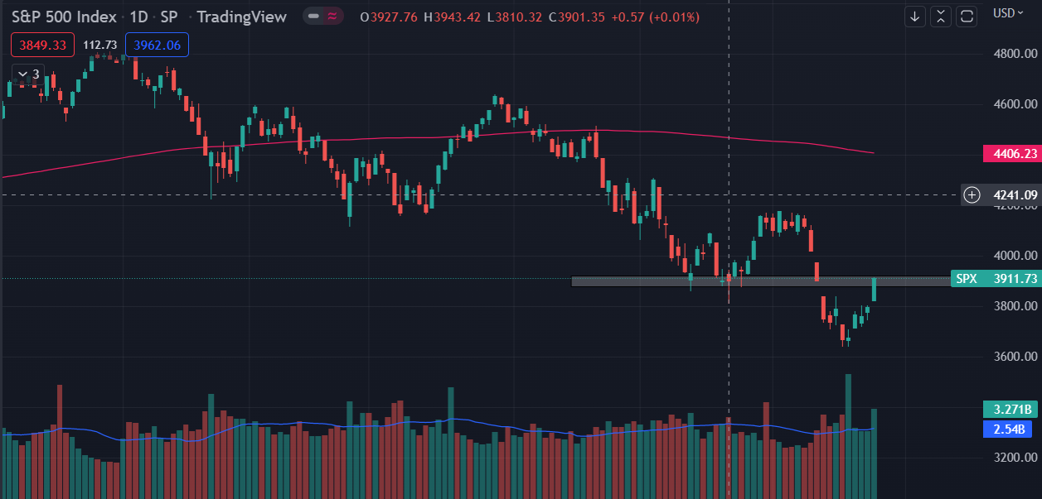
Task: Click the plus icon beside the 4241.09 price label
Action: point(972,195)
